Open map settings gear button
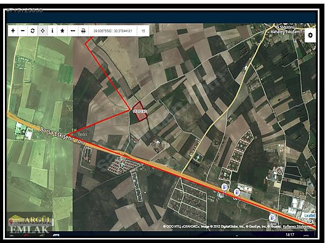 point(310,35)
